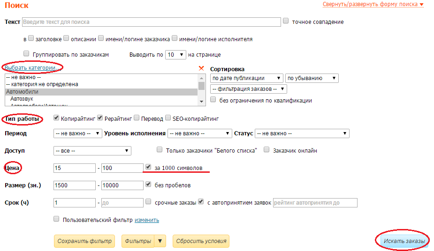Click Сохранить фильтр button

84,241
